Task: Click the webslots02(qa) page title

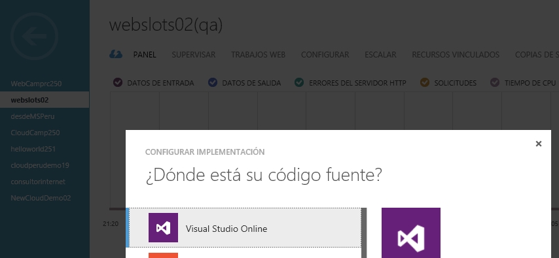Action: 166,25
